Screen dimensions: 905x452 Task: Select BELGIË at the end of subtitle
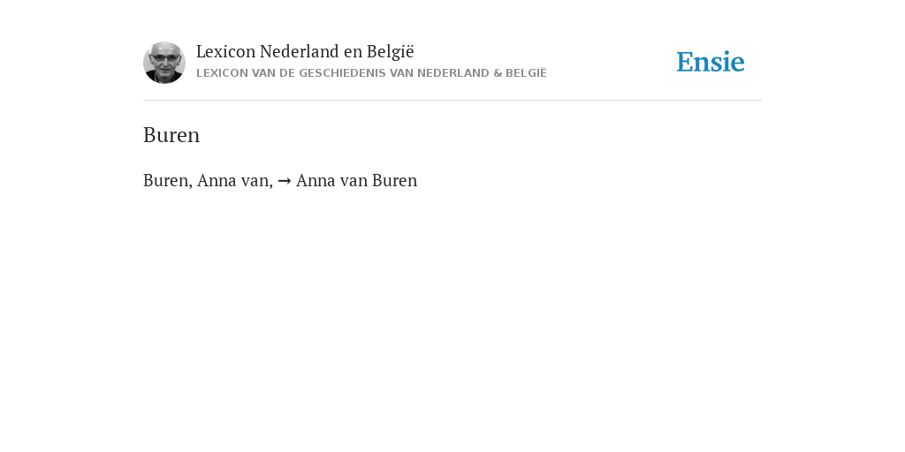[x=526, y=73]
